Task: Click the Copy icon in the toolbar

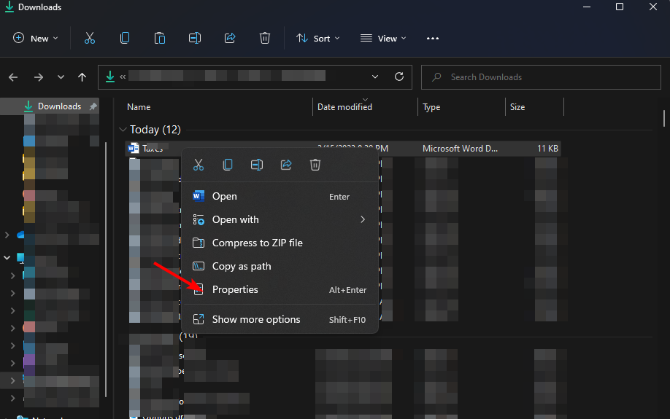Action: point(125,39)
